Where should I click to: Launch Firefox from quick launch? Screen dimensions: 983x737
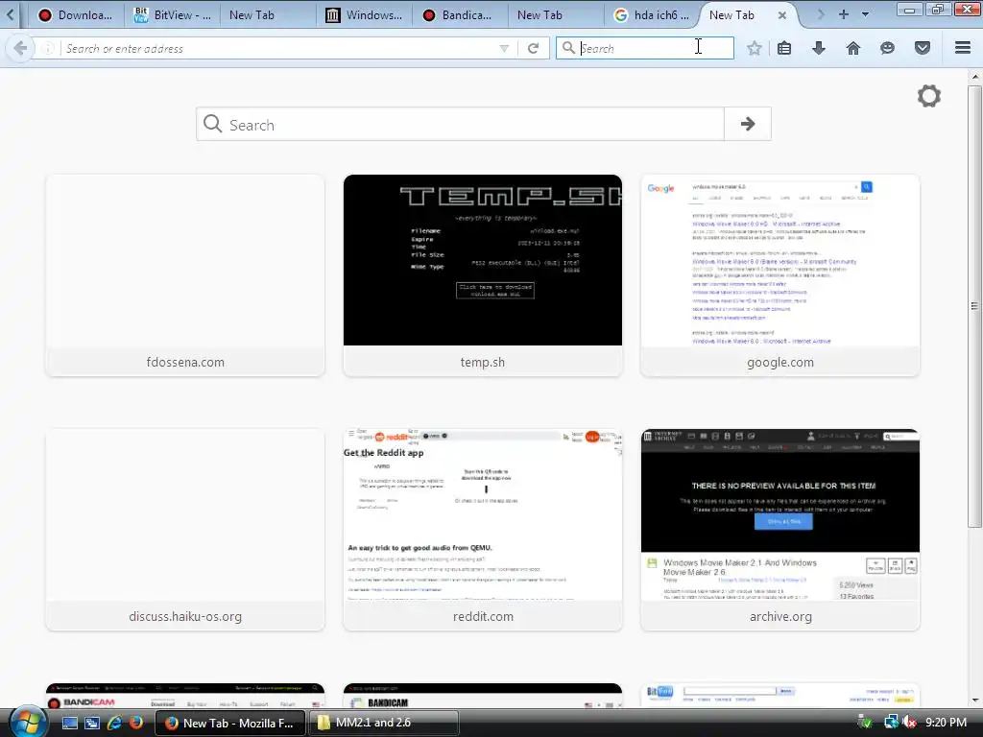136,724
